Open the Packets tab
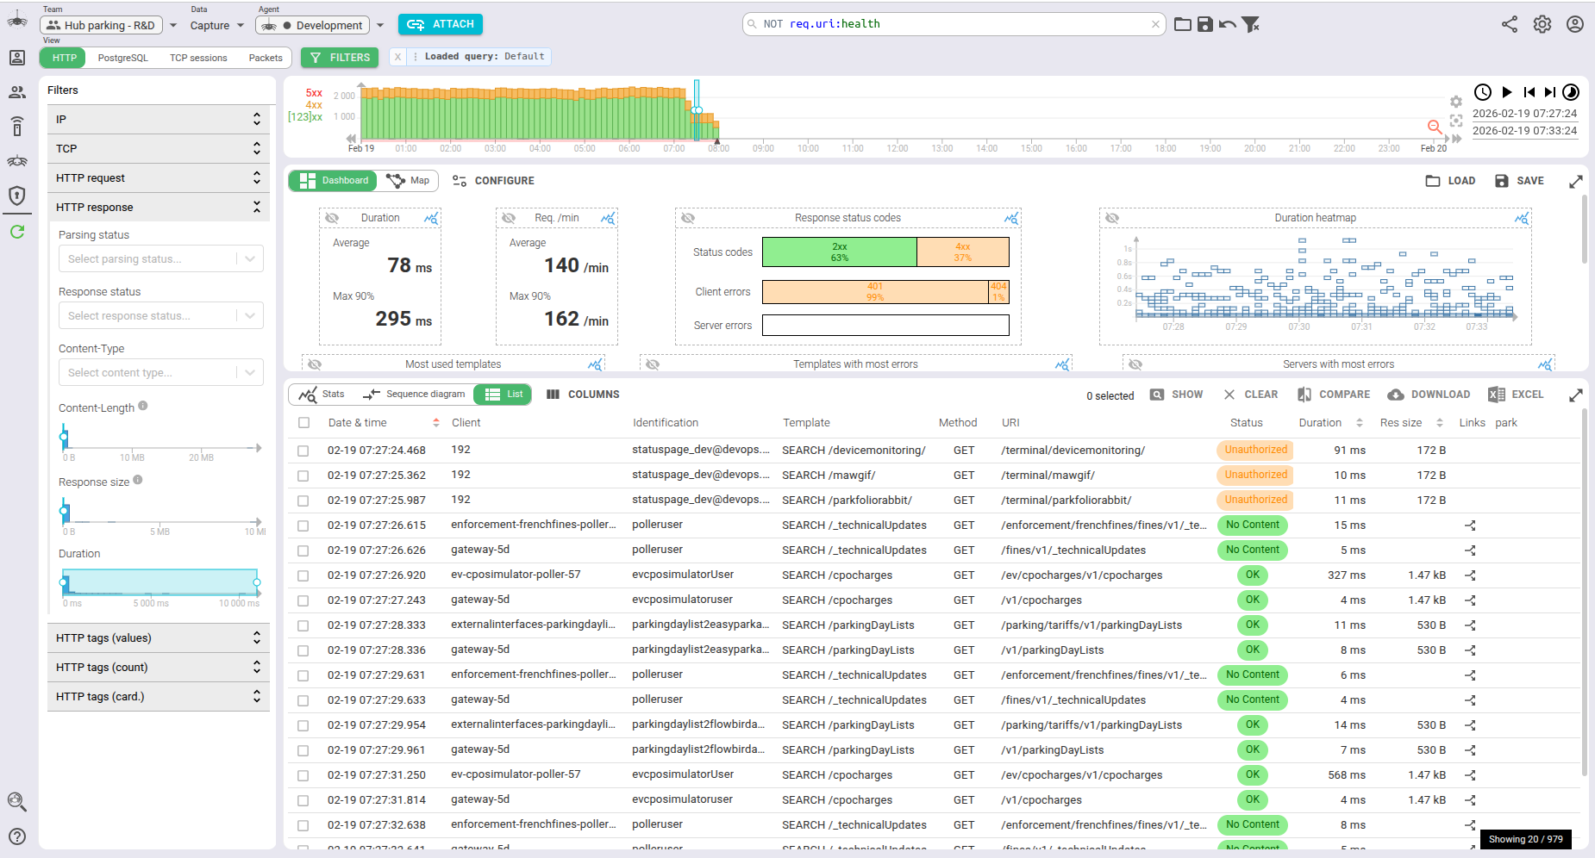1595x858 pixels. click(265, 58)
